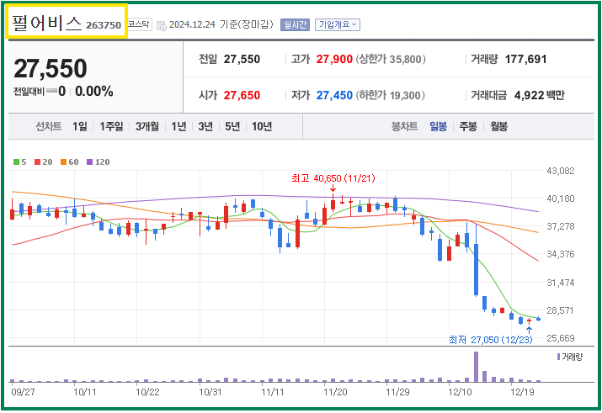Click the current price 27,550 in large text
The height and width of the screenshot is (413, 602).
(x=51, y=68)
